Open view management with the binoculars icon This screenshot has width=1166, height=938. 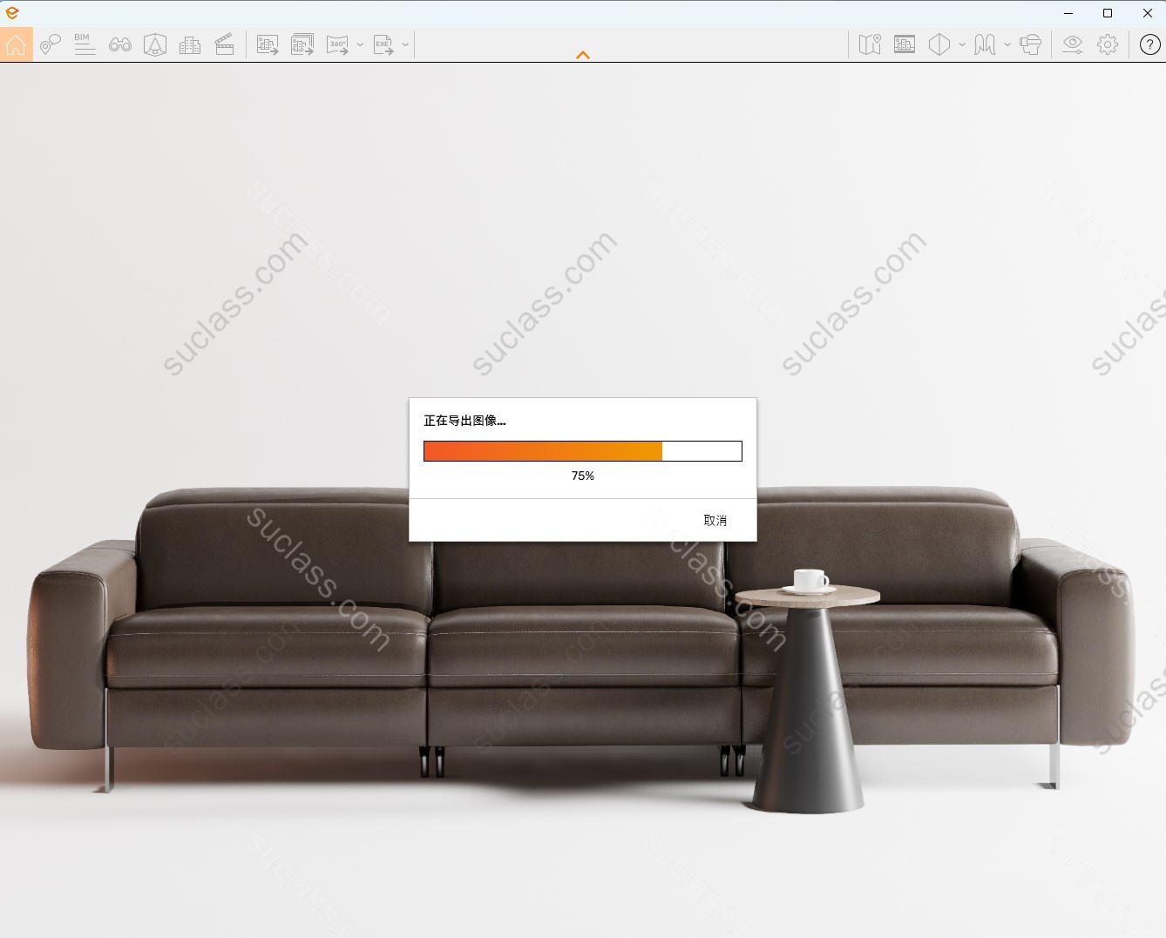(120, 44)
